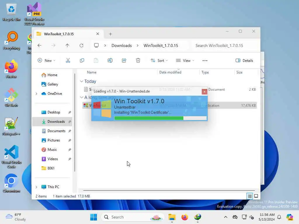Open Visual Studio Code desktop shortcut
Viewport: 299px width, 224px height.
11,157
